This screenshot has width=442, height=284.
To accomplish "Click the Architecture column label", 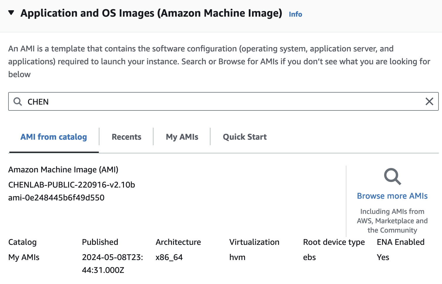I will pos(178,242).
